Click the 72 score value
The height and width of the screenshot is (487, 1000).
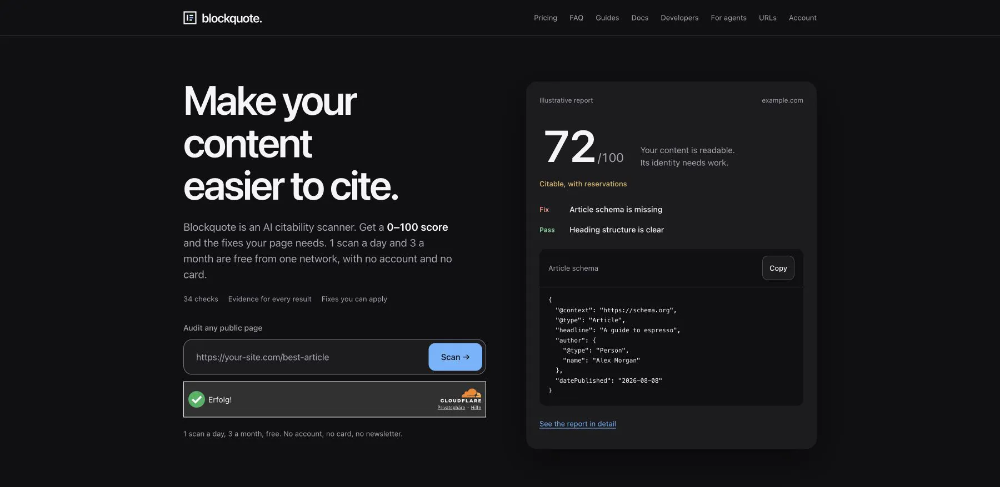569,147
